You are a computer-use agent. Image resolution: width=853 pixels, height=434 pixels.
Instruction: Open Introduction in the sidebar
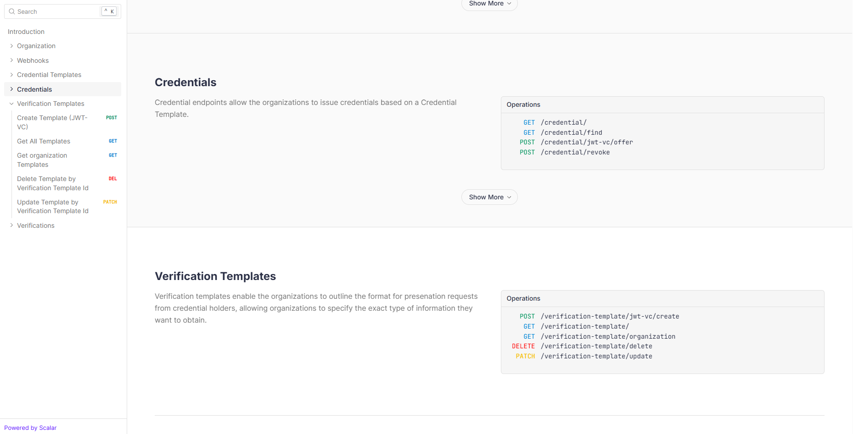26,32
